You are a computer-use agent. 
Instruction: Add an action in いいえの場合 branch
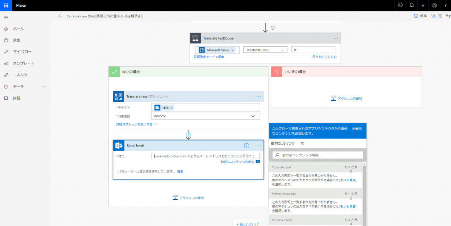tap(346, 99)
